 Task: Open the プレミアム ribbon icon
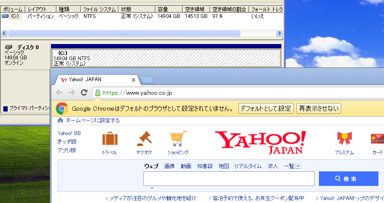coord(344,138)
